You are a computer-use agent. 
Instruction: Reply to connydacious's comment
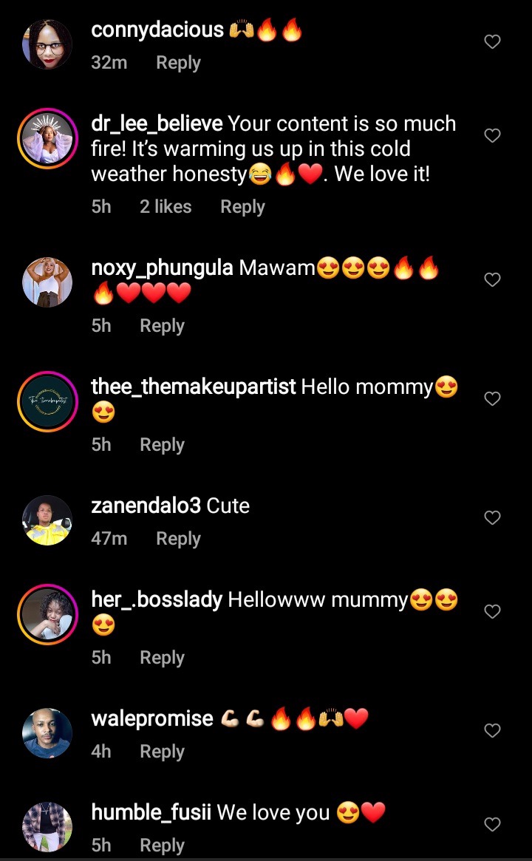click(x=178, y=63)
